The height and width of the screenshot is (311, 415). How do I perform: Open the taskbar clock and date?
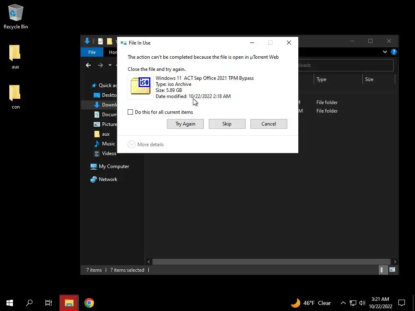[380, 303]
